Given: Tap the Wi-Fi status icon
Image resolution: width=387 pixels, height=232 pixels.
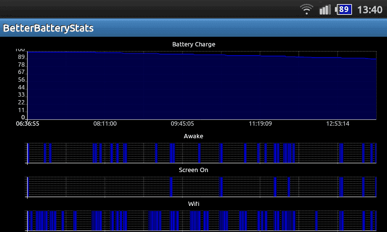Looking at the screenshot, I should [x=307, y=9].
